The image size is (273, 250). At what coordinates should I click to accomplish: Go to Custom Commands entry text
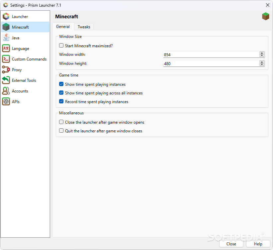point(29,59)
